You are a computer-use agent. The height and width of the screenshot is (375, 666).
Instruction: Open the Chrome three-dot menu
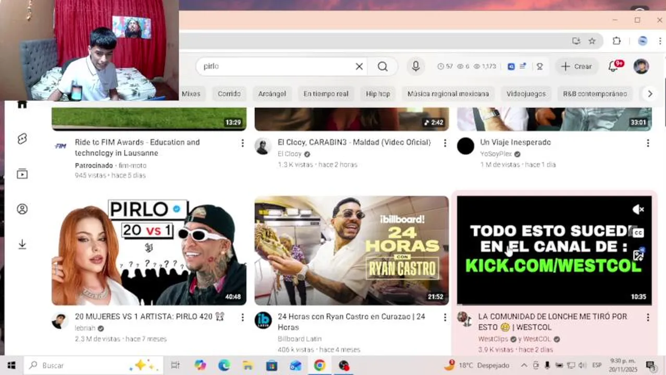660,41
